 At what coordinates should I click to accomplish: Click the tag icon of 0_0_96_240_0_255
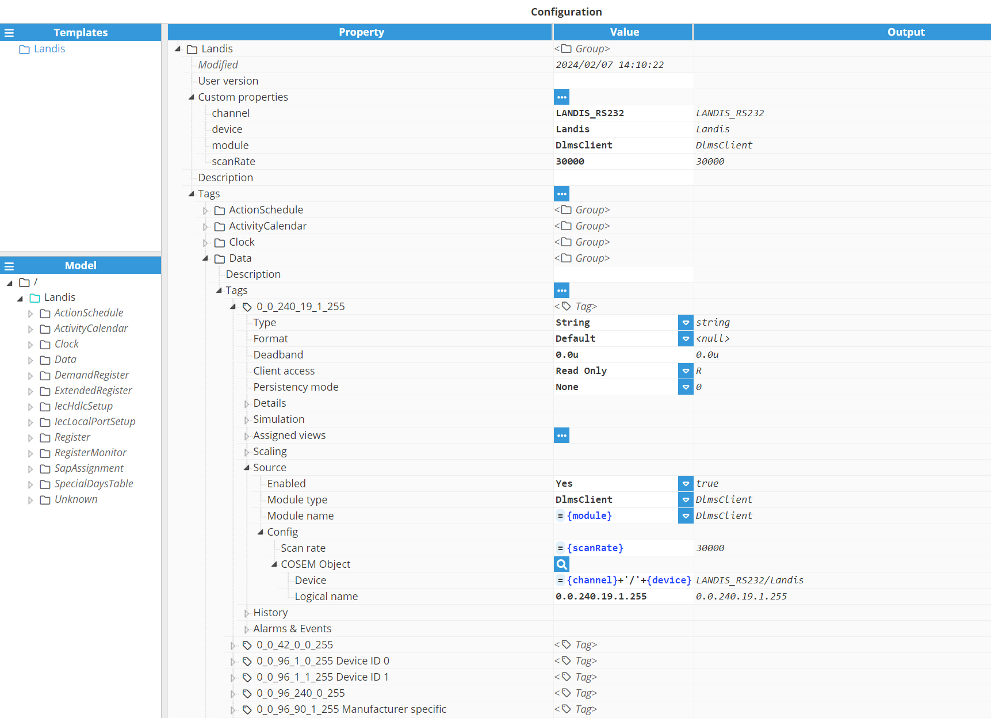point(247,694)
